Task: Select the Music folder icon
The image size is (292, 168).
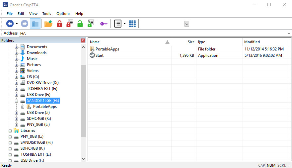Action: pyautogui.click(x=23, y=59)
